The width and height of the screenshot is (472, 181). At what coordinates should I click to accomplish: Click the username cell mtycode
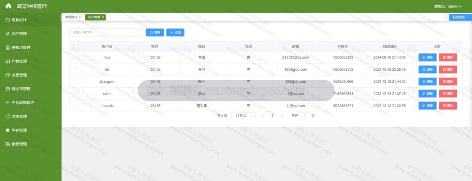pos(107,106)
